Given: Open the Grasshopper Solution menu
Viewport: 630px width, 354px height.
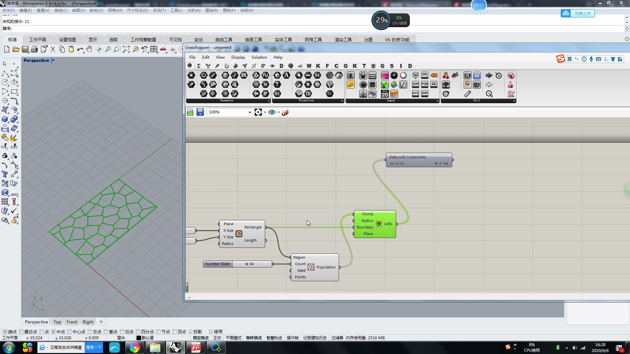Looking at the screenshot, I should pyautogui.click(x=259, y=57).
